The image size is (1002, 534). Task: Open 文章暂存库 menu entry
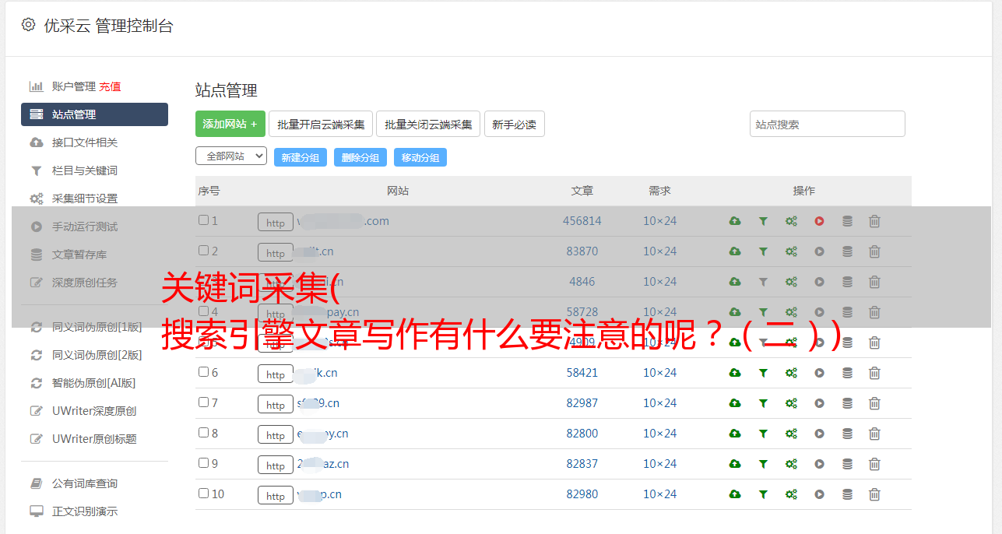(79, 255)
